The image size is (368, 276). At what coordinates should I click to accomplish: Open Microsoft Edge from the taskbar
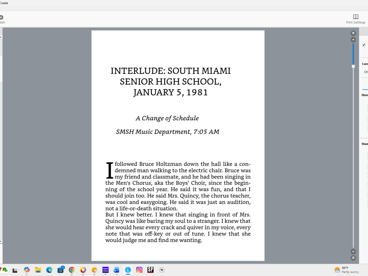(x=49, y=270)
